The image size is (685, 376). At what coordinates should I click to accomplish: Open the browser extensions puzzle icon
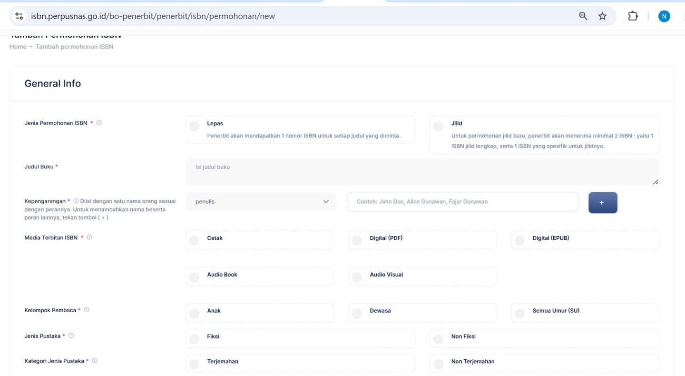click(632, 16)
